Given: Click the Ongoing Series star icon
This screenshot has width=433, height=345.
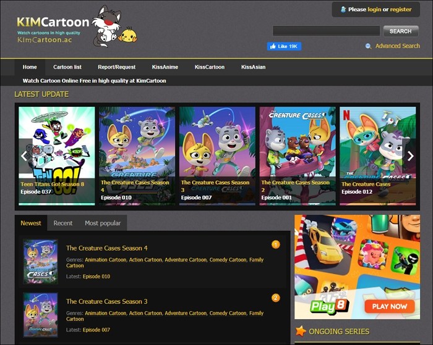Looking at the screenshot, I should (301, 331).
